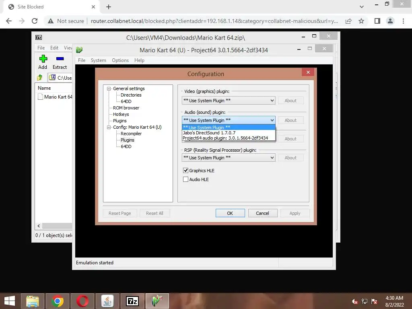This screenshot has width=412, height=309.
Task: Click the About button for the video plugin
Action: pyautogui.click(x=290, y=100)
